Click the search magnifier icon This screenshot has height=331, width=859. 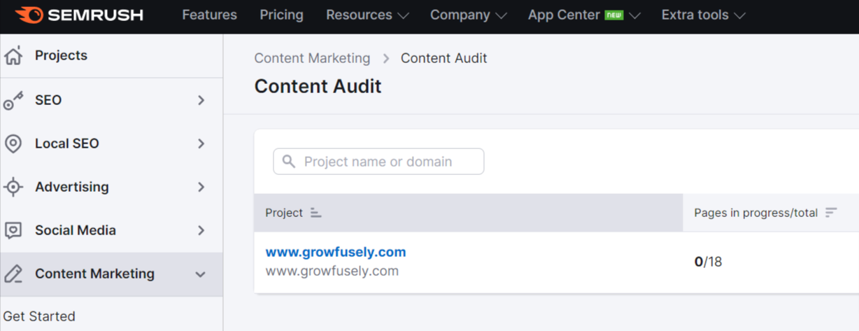tap(288, 162)
